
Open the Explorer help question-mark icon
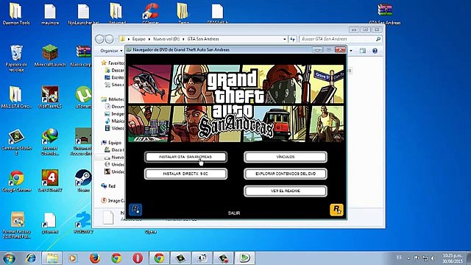point(375,51)
